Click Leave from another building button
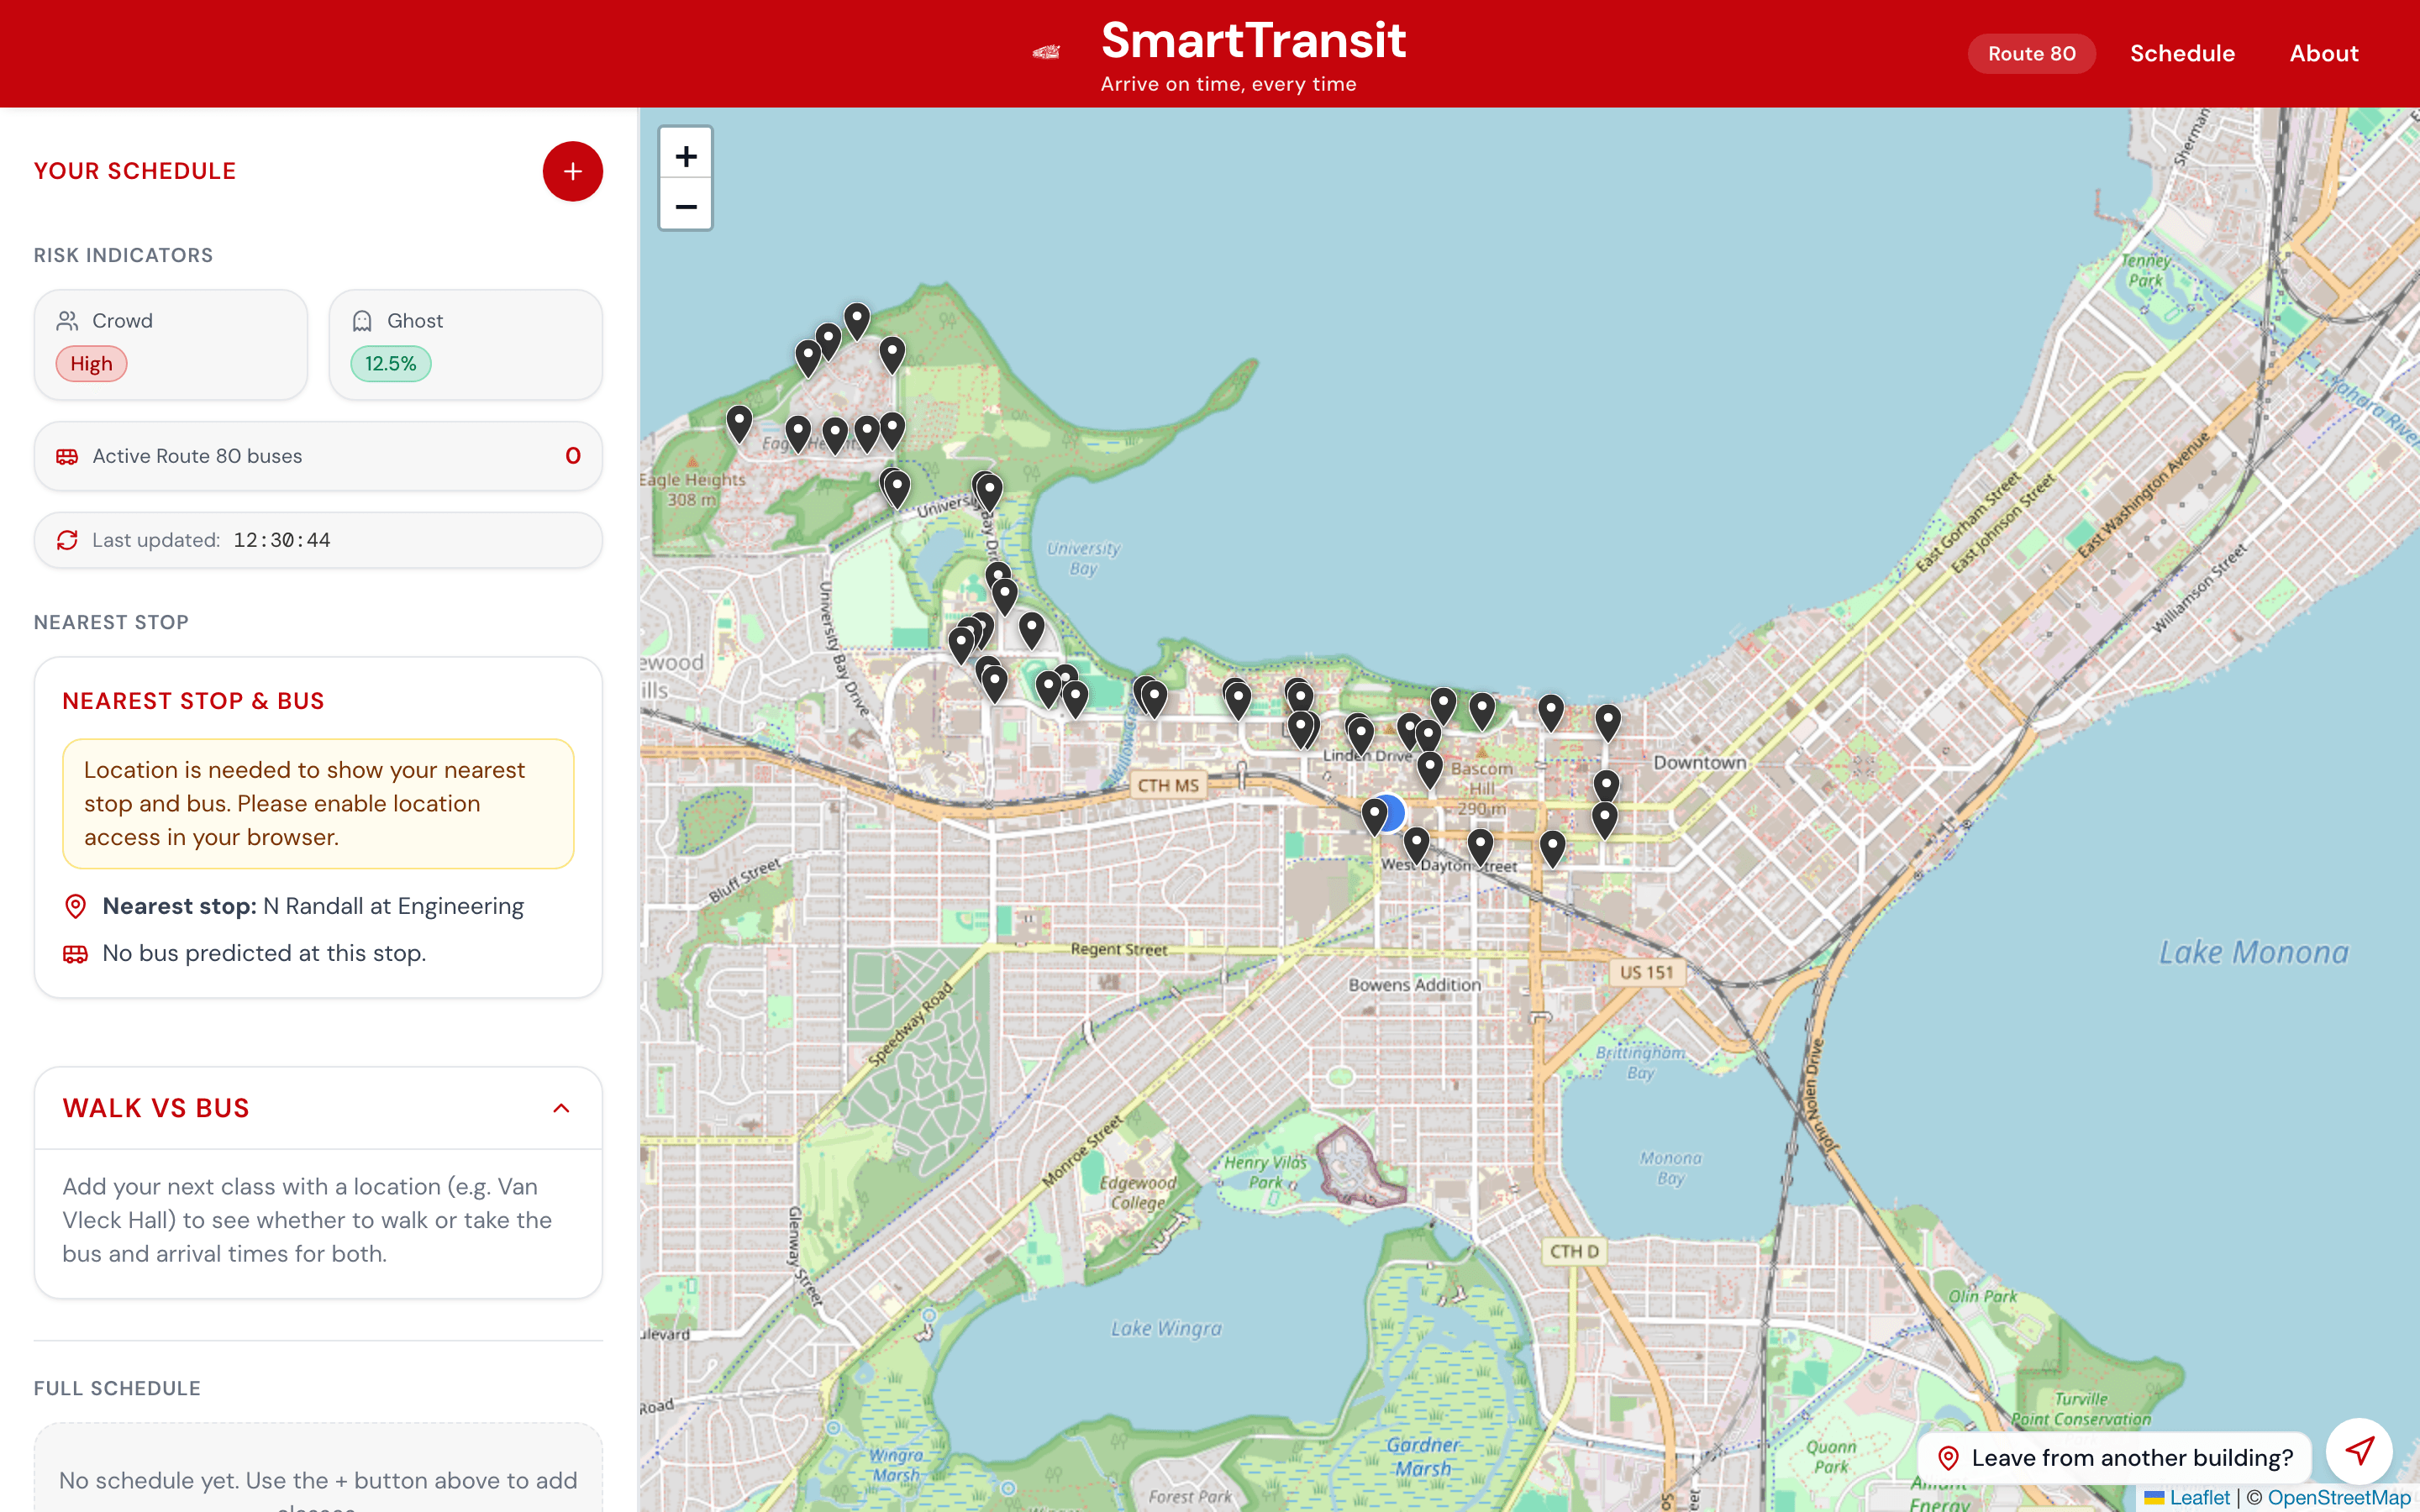 pos(2115,1457)
